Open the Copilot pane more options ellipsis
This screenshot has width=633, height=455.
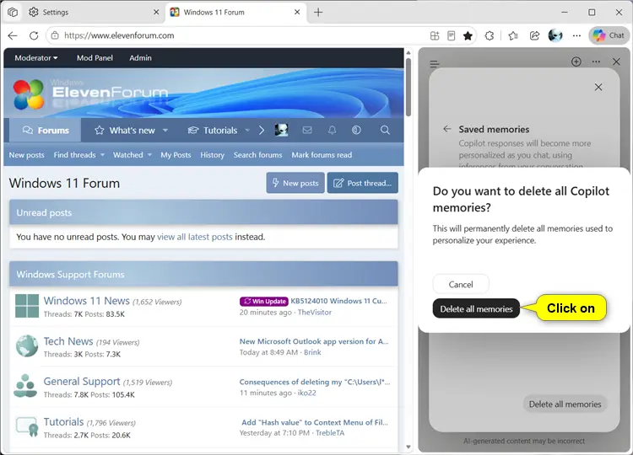[x=596, y=62]
